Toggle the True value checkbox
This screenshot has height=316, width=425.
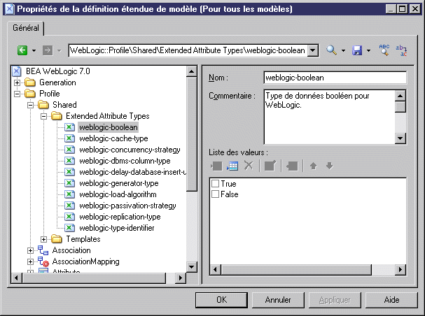(x=215, y=184)
